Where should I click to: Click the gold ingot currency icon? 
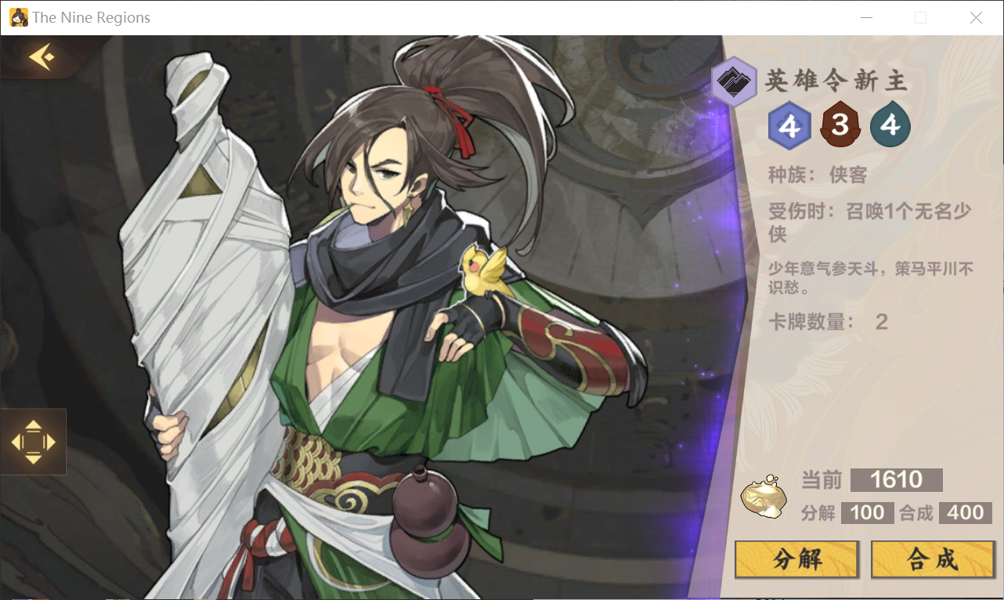click(x=763, y=497)
